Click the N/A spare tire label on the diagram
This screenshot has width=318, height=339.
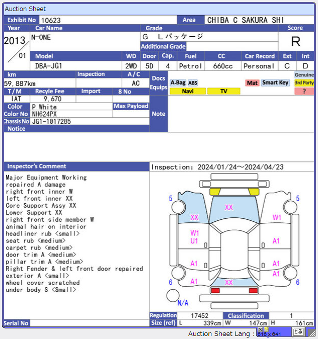183,303
